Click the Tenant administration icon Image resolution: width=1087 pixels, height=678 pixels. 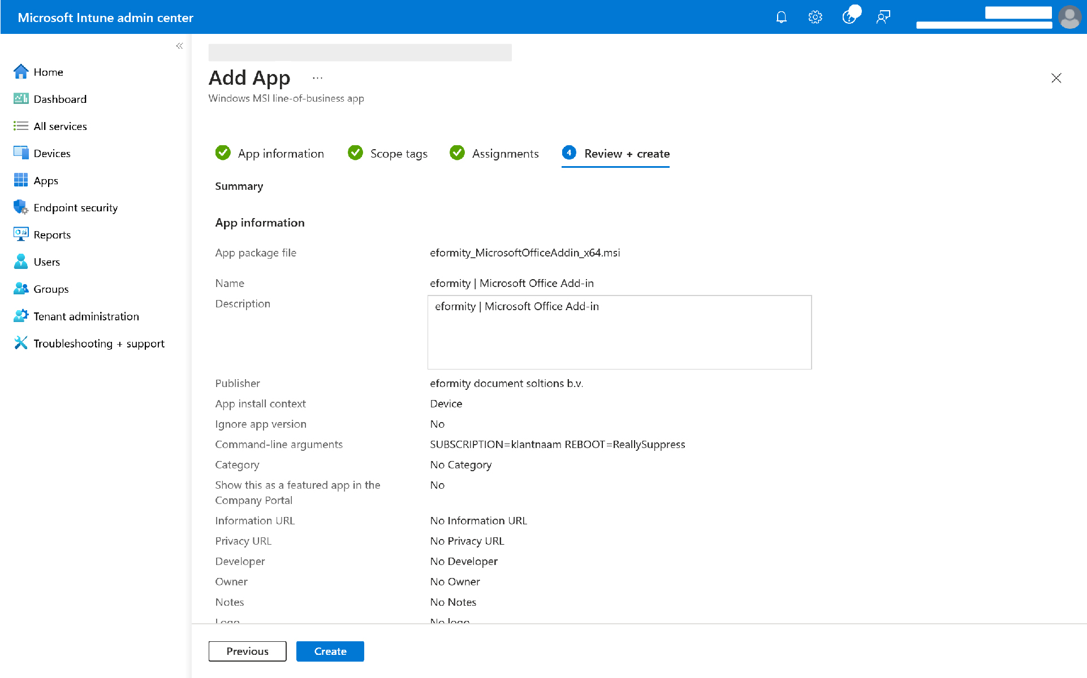coord(20,315)
